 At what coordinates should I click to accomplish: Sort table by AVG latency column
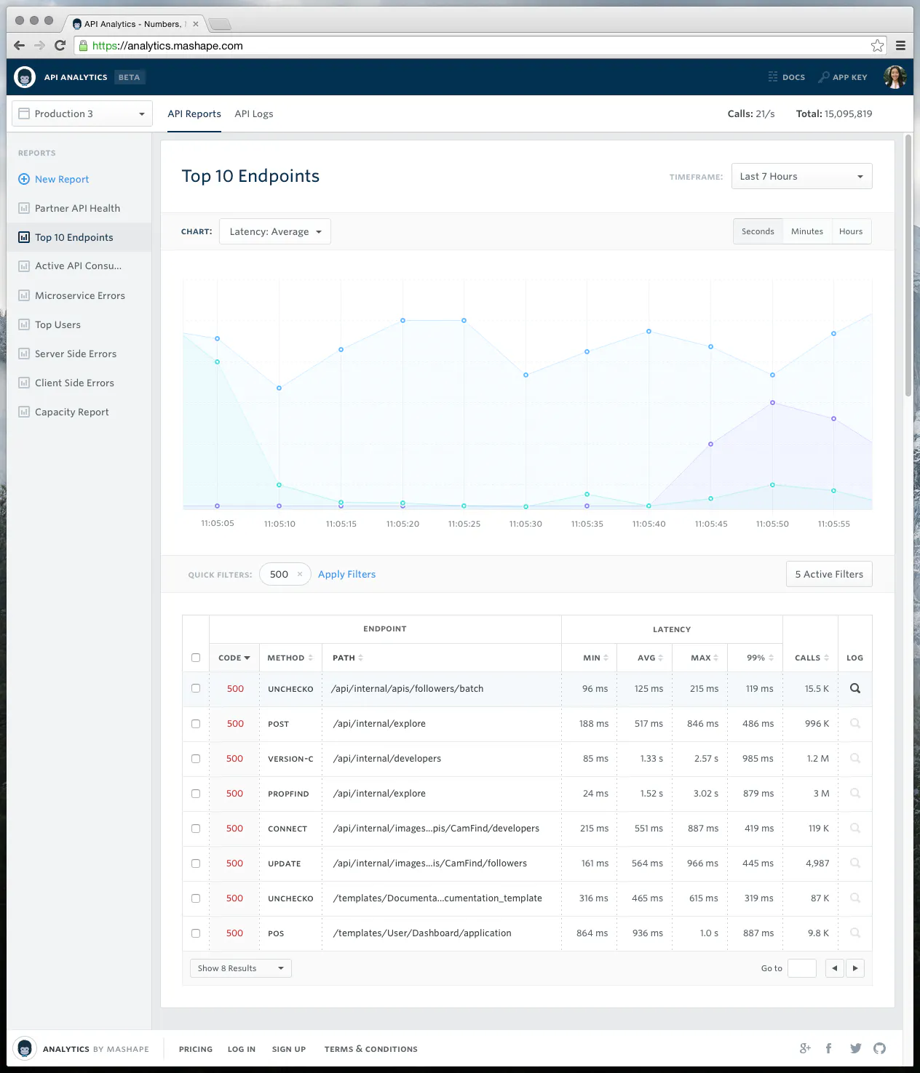click(650, 658)
